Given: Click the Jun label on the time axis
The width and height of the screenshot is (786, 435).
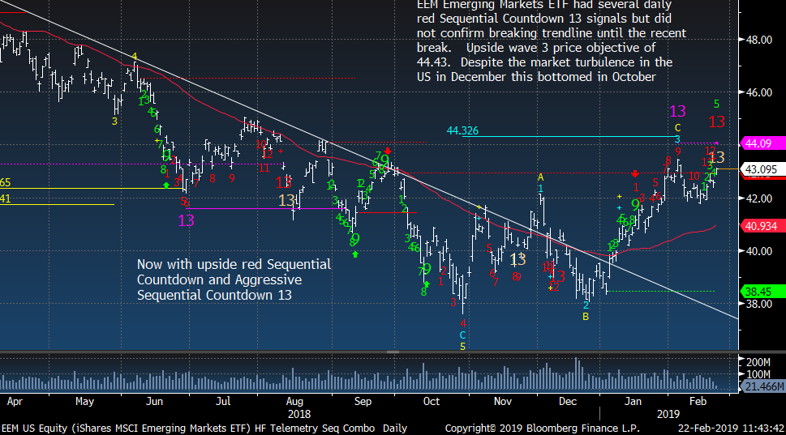Looking at the screenshot, I should click(x=154, y=402).
